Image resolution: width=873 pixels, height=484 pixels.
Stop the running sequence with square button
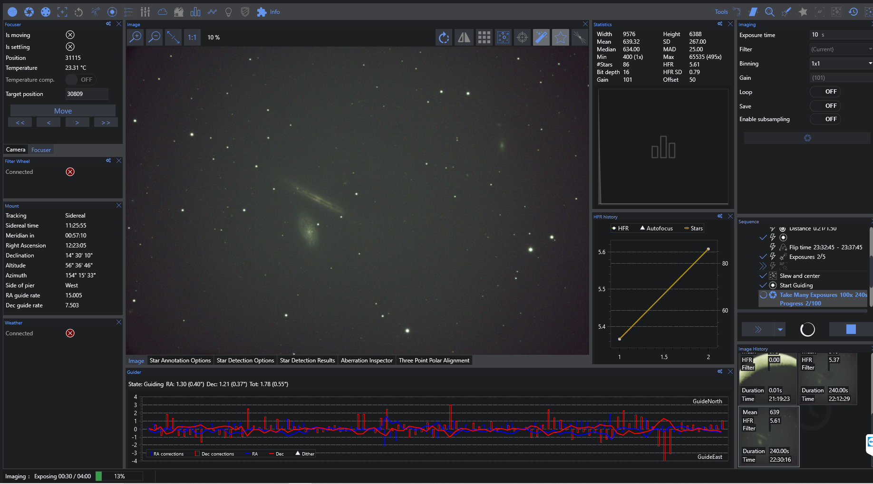tap(851, 329)
